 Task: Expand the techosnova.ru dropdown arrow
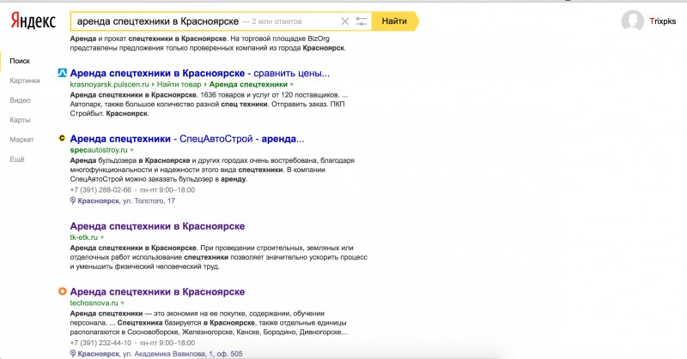123,303
